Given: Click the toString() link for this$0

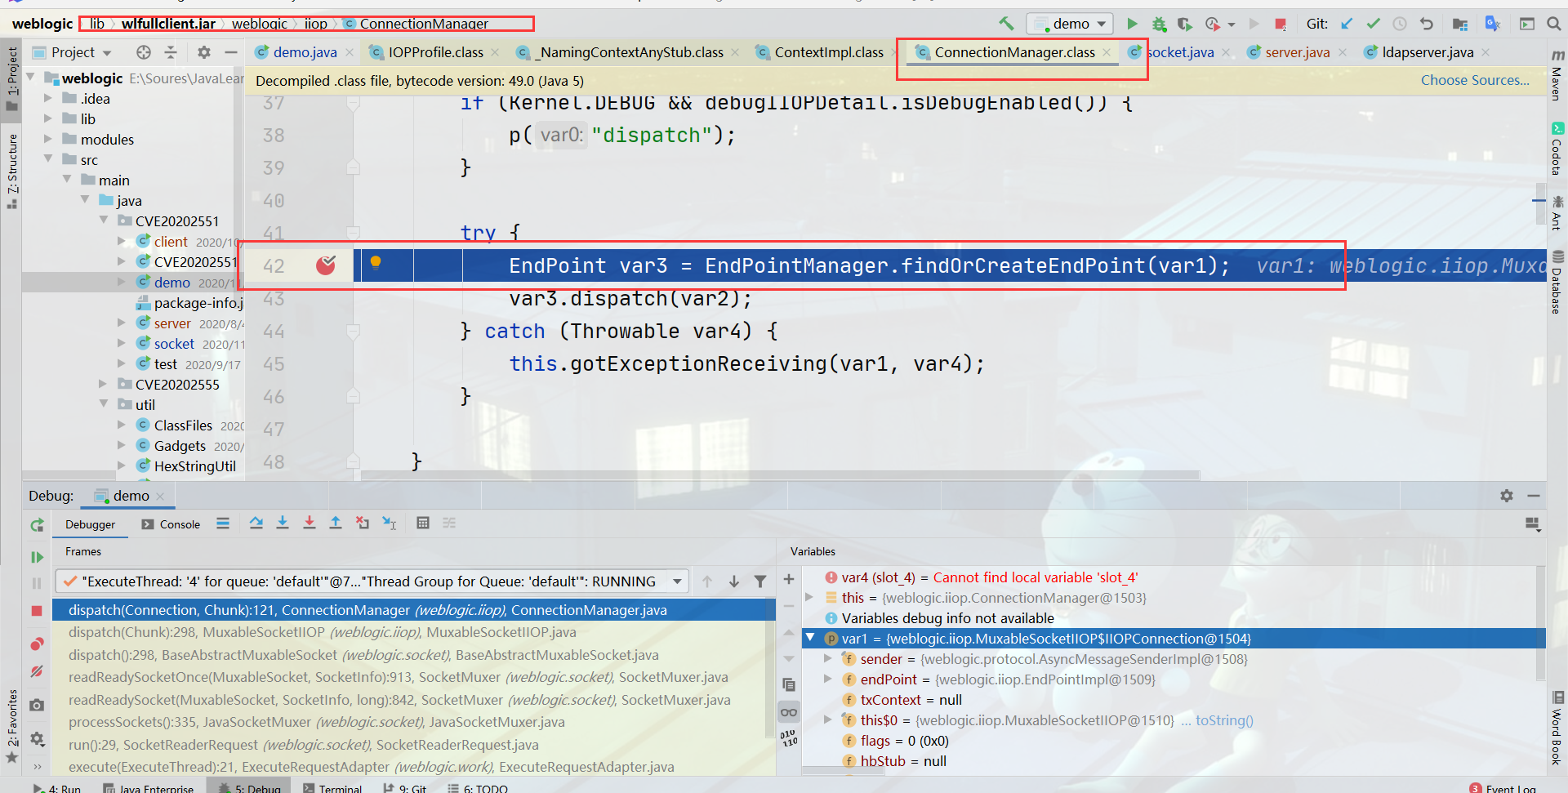Looking at the screenshot, I should pos(1224,720).
